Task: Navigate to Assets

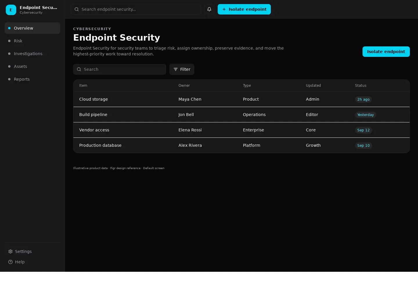Action: click(x=32, y=66)
